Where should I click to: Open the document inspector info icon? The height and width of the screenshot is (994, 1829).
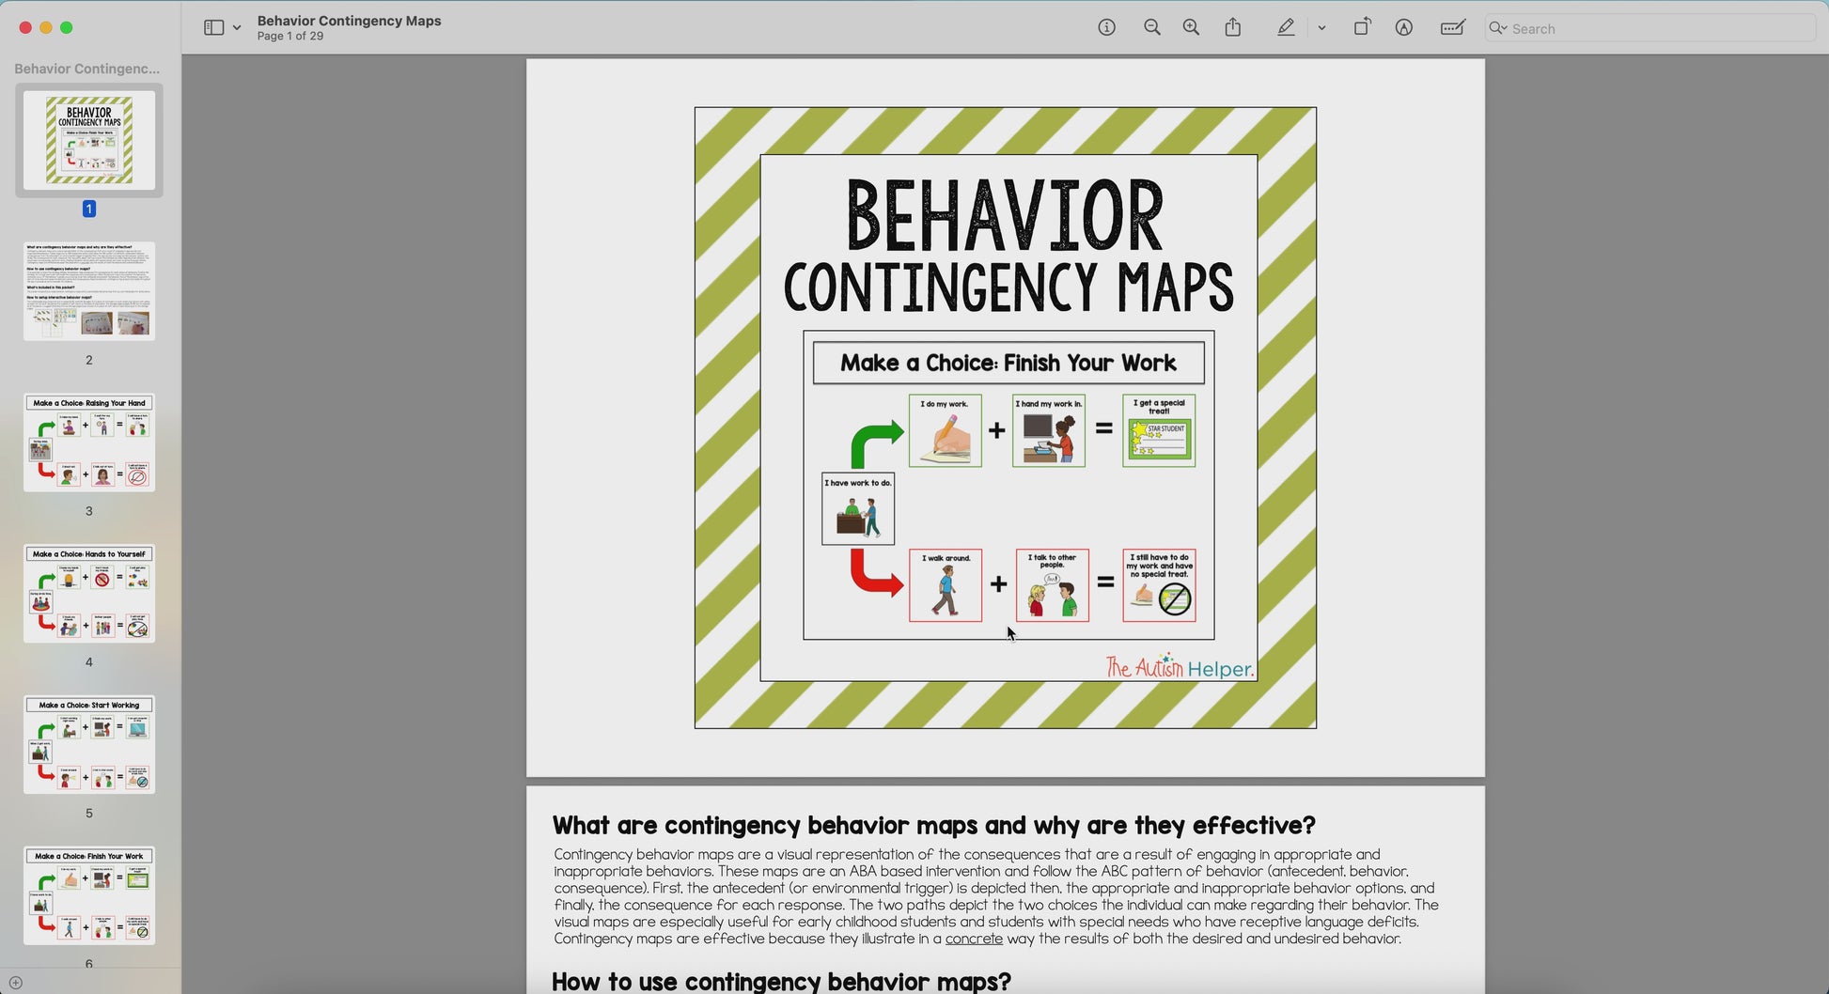pyautogui.click(x=1106, y=28)
